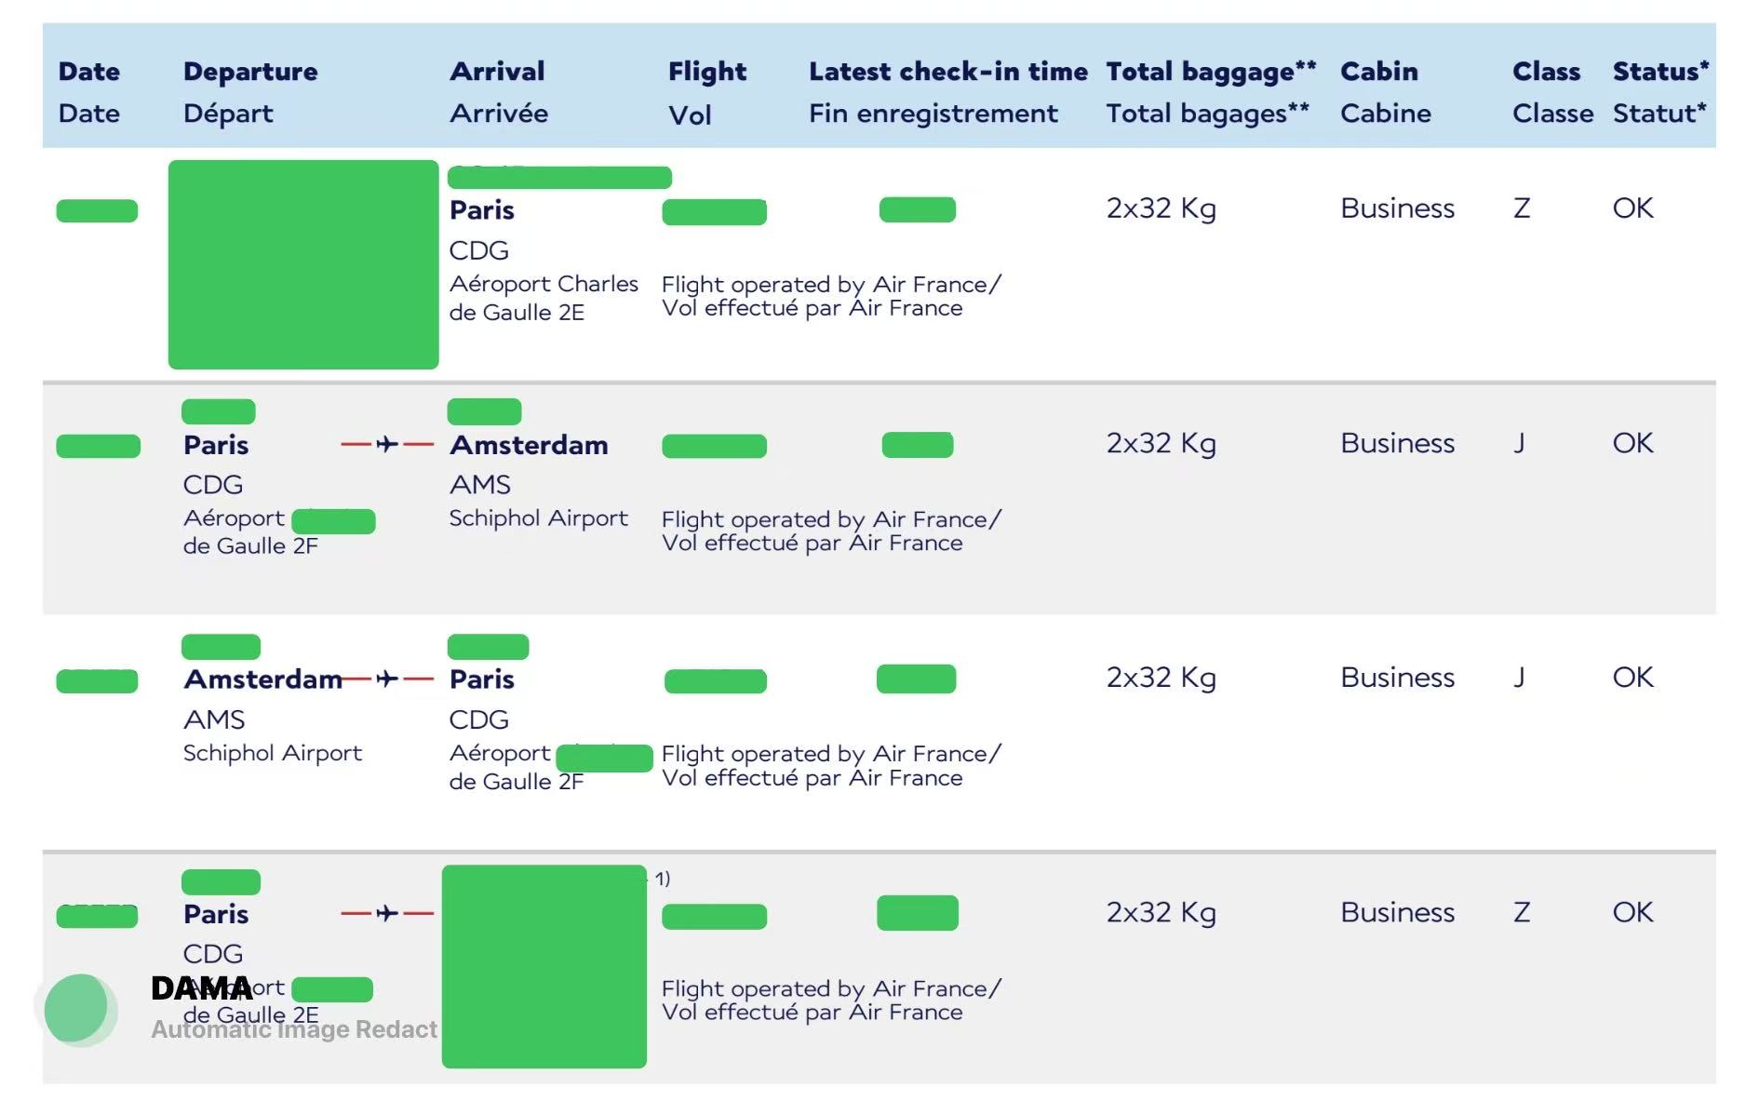The height and width of the screenshot is (1115, 1759).
Task: Click the Flight column header
Action: (x=707, y=72)
